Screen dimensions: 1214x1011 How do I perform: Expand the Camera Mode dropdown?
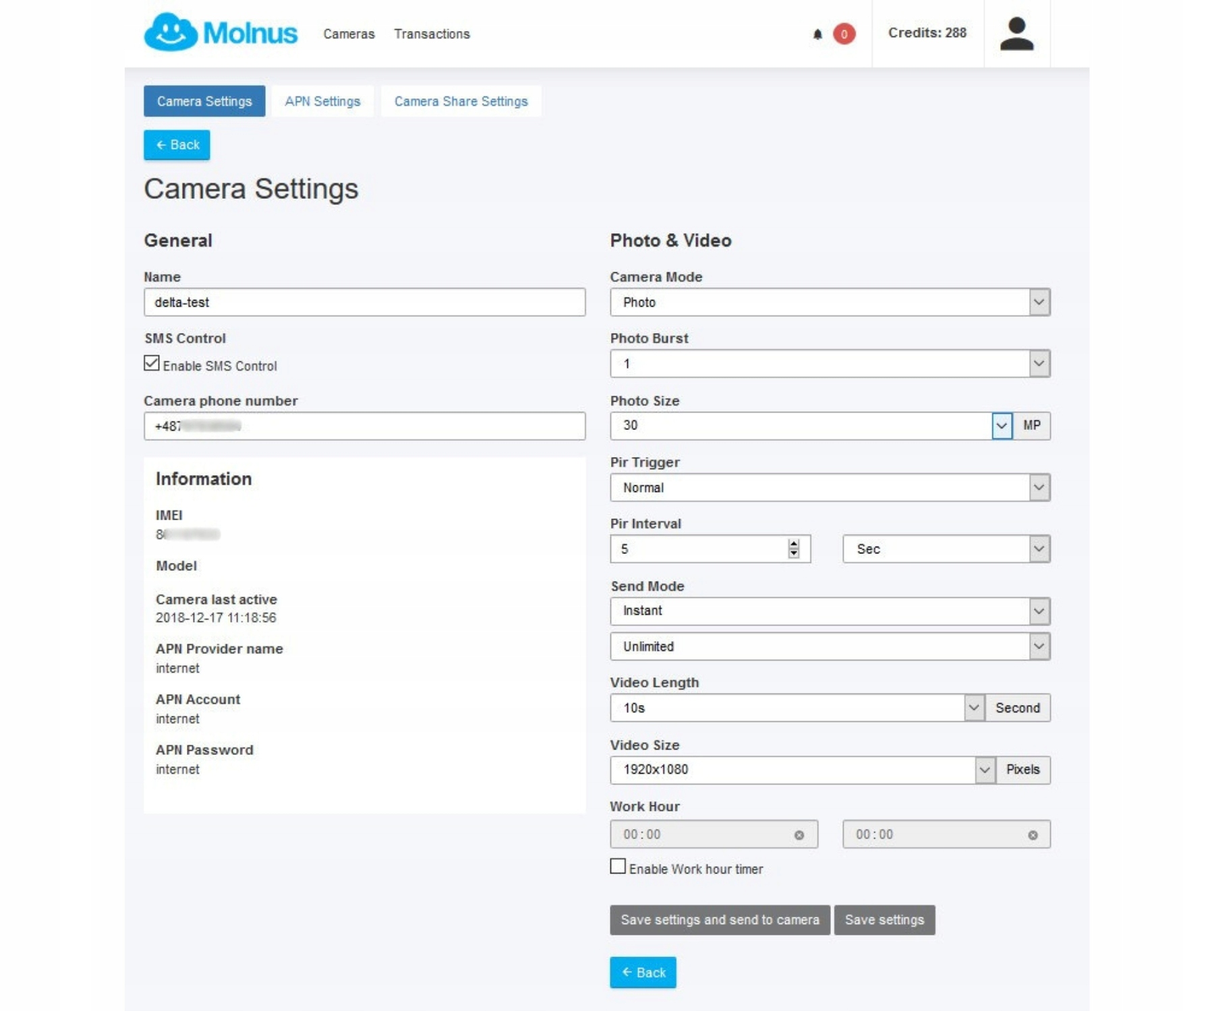tap(1039, 302)
